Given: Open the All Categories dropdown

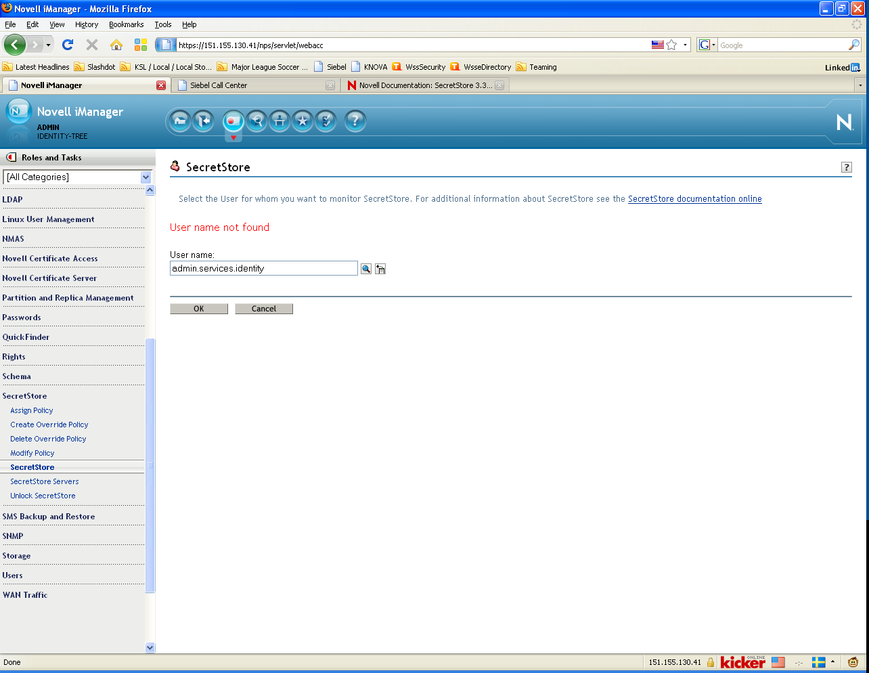Looking at the screenshot, I should click(78, 177).
